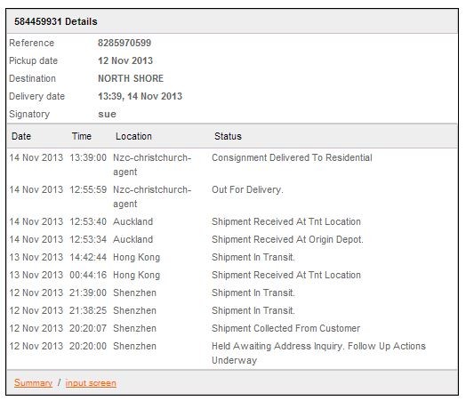Click destination value NORTH SHORE
This screenshot has height=401, width=466.
[x=131, y=78]
